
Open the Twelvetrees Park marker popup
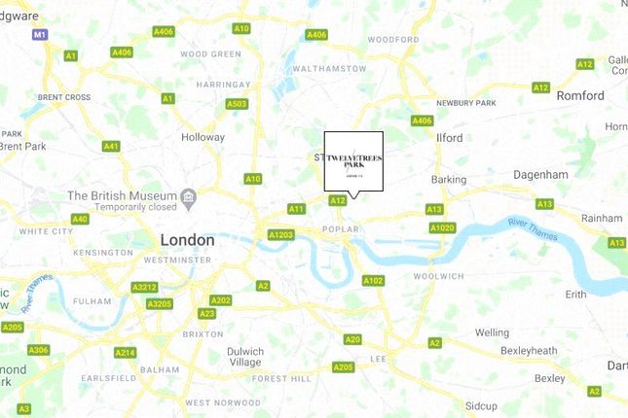point(353,161)
